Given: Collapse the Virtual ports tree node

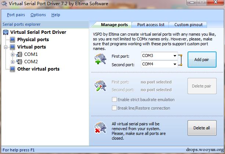Looking at the screenshot, I should coord(6,47).
